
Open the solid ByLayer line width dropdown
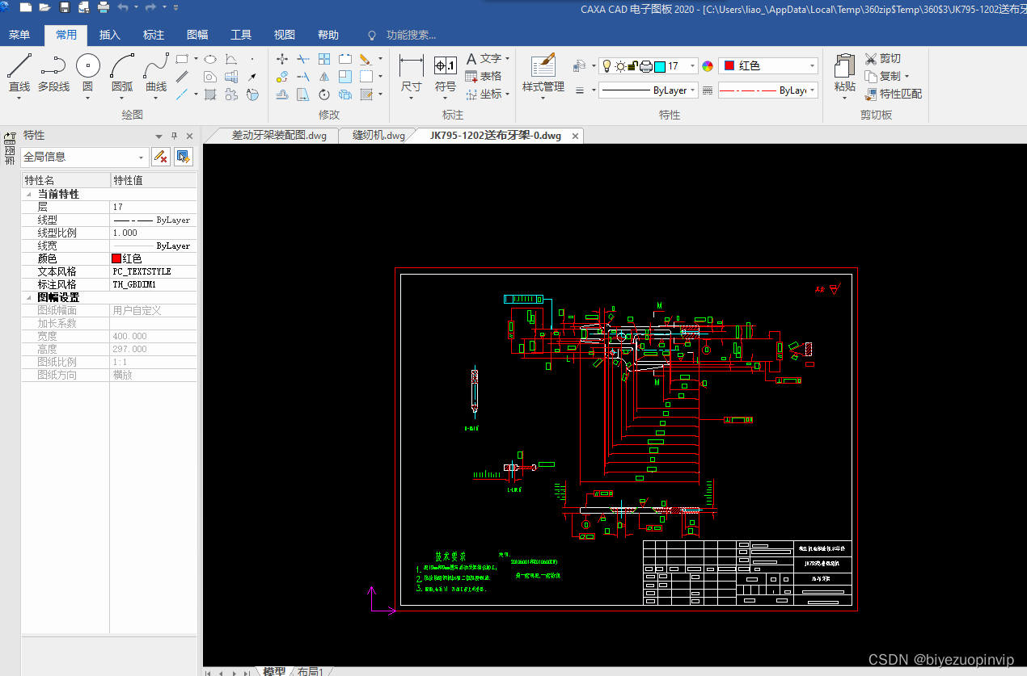click(693, 90)
